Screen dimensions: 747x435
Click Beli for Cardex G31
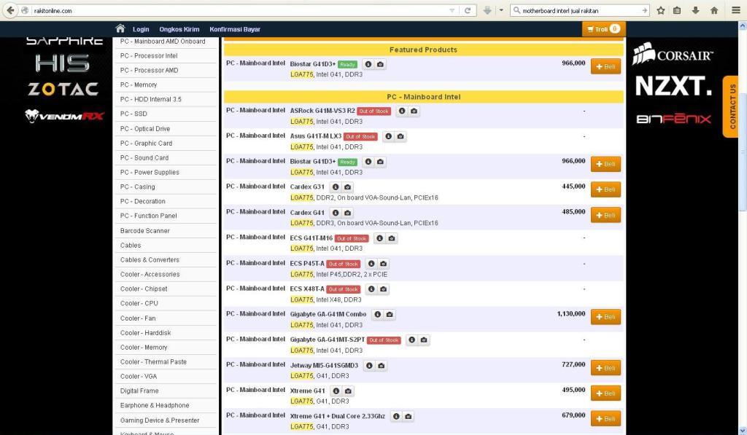tap(605, 189)
